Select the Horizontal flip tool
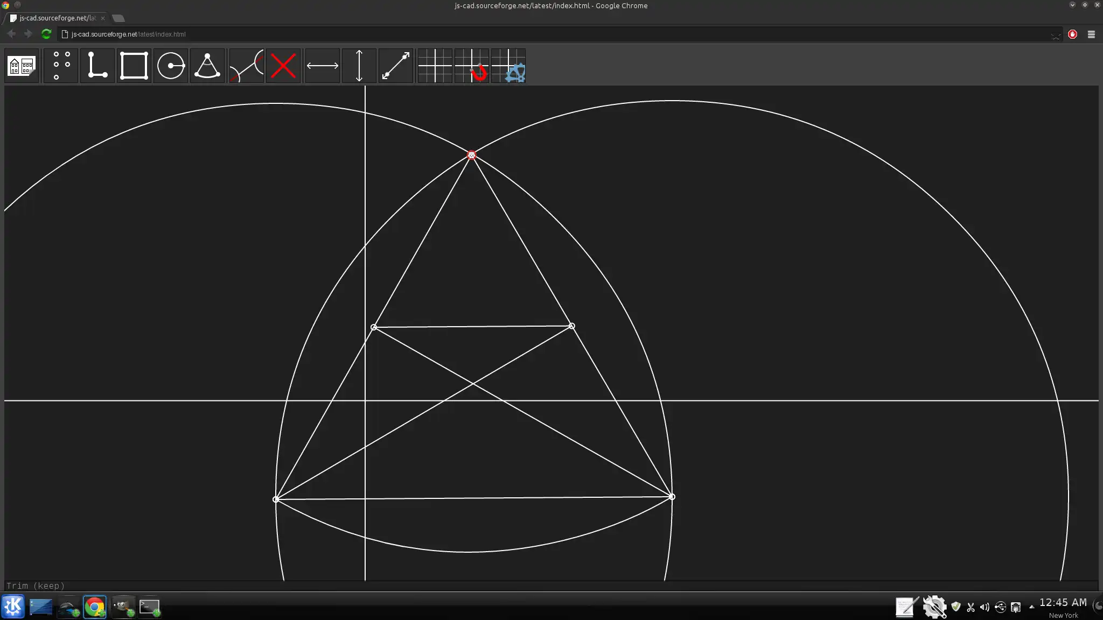Image resolution: width=1103 pixels, height=620 pixels. tap(322, 66)
